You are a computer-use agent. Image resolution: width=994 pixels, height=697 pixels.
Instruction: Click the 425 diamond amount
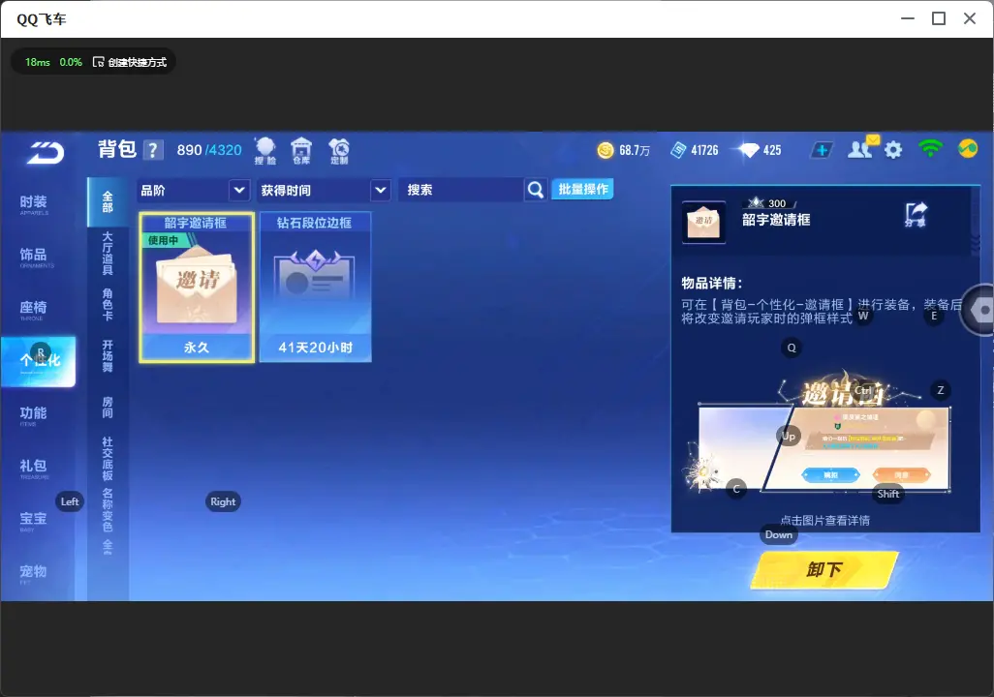pos(772,151)
